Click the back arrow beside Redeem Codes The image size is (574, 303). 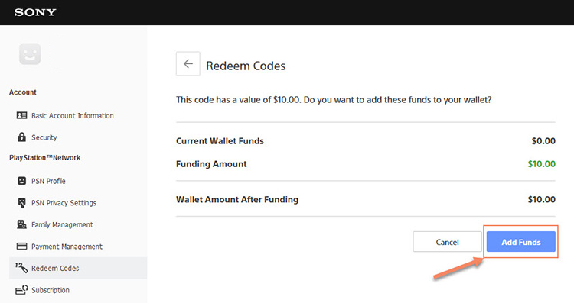(x=188, y=64)
